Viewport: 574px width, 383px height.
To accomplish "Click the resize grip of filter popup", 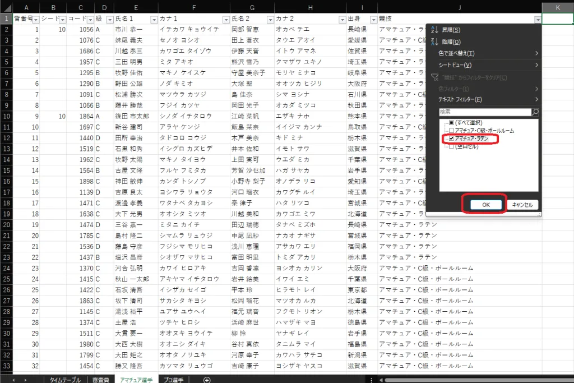I will 540,214.
